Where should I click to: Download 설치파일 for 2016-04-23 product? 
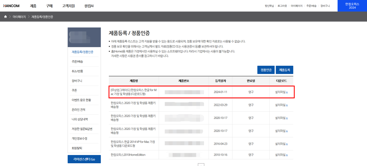281,144
